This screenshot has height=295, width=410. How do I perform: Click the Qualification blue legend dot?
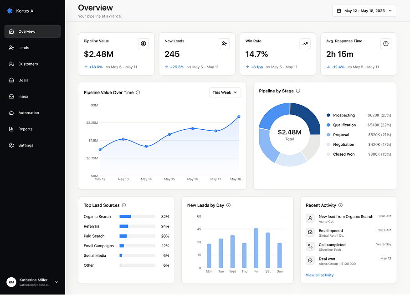click(328, 125)
